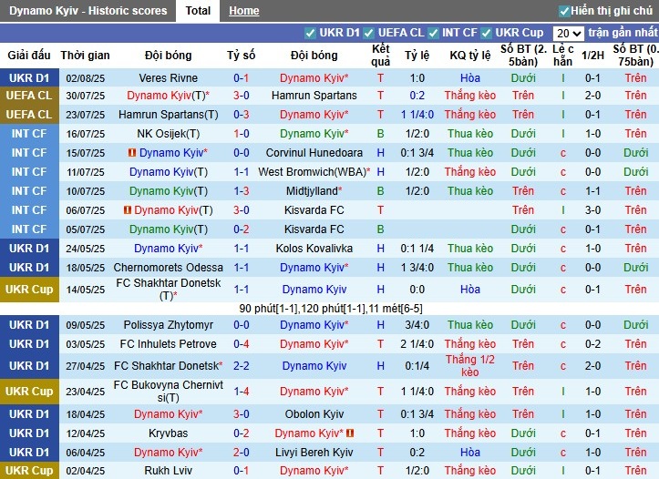Click Kolos Kovalivka team name
The height and width of the screenshot is (479, 659).
pyautogui.click(x=314, y=249)
